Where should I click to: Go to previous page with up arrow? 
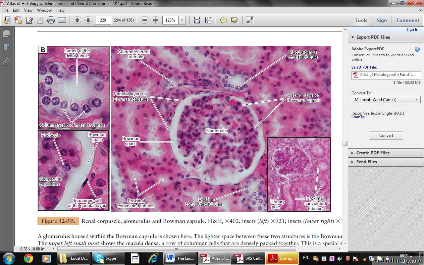click(77, 20)
